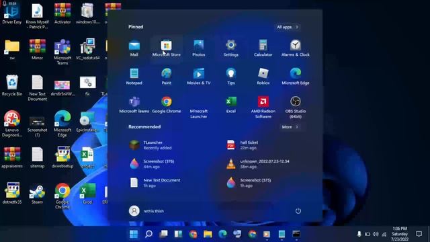Open the microphone icon in system tray
This screenshot has width=430, height=242.
[x=359, y=234]
